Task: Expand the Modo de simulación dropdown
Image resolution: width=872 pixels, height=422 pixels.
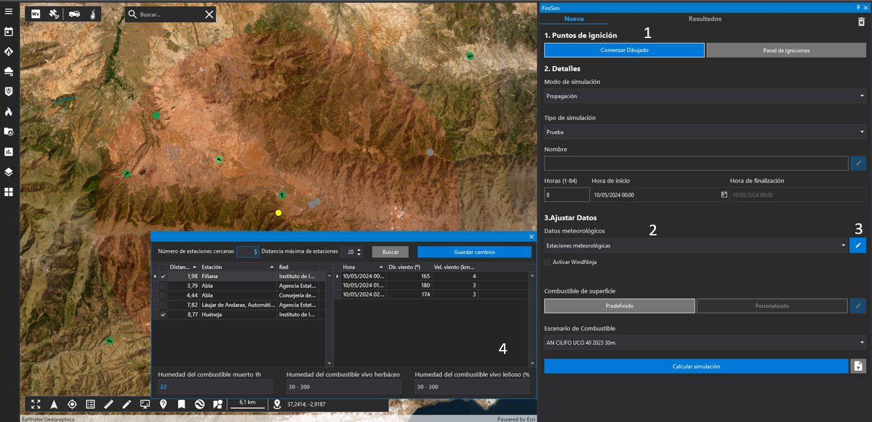Action: point(705,96)
